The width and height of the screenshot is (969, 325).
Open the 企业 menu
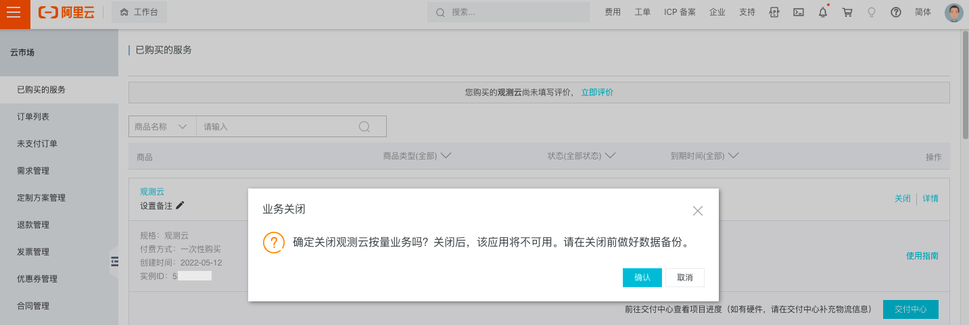717,12
